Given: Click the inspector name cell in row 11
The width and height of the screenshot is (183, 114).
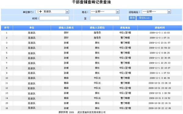Looking at the screenshot, I should 66,83.
